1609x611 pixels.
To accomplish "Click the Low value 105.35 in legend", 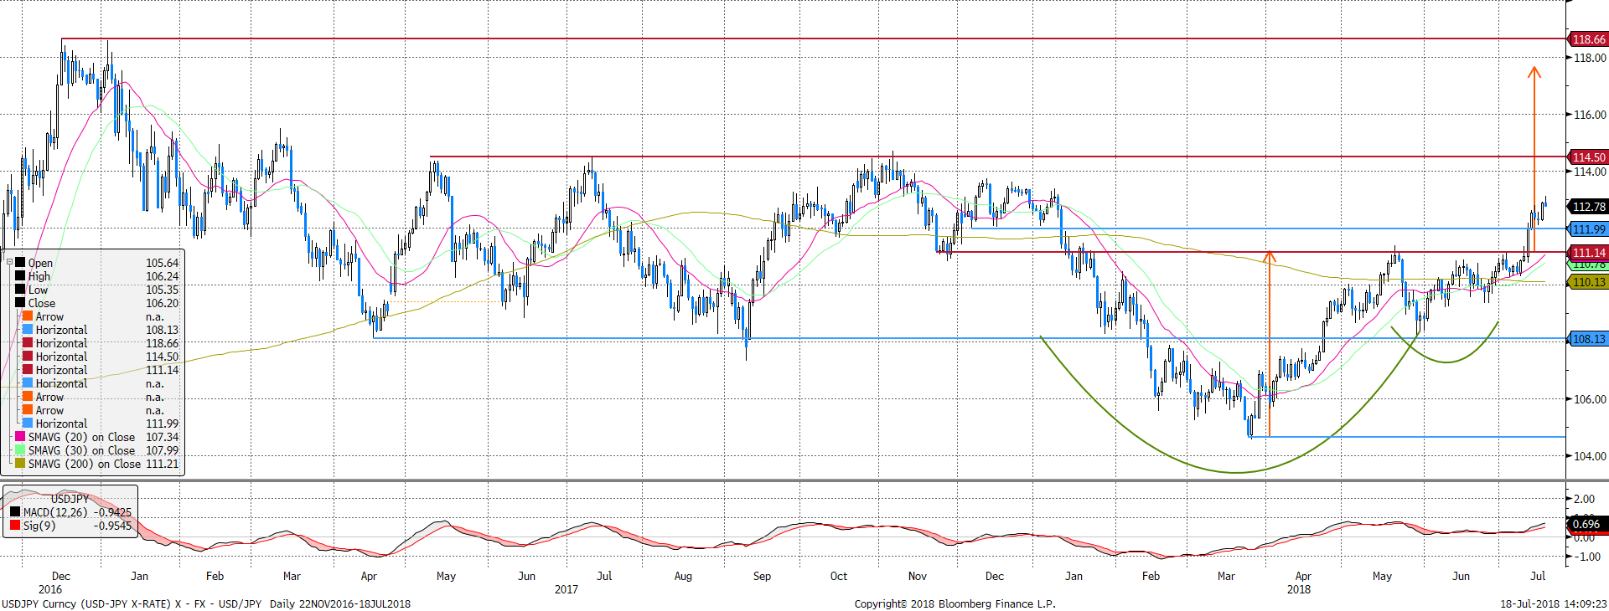I will 163,290.
